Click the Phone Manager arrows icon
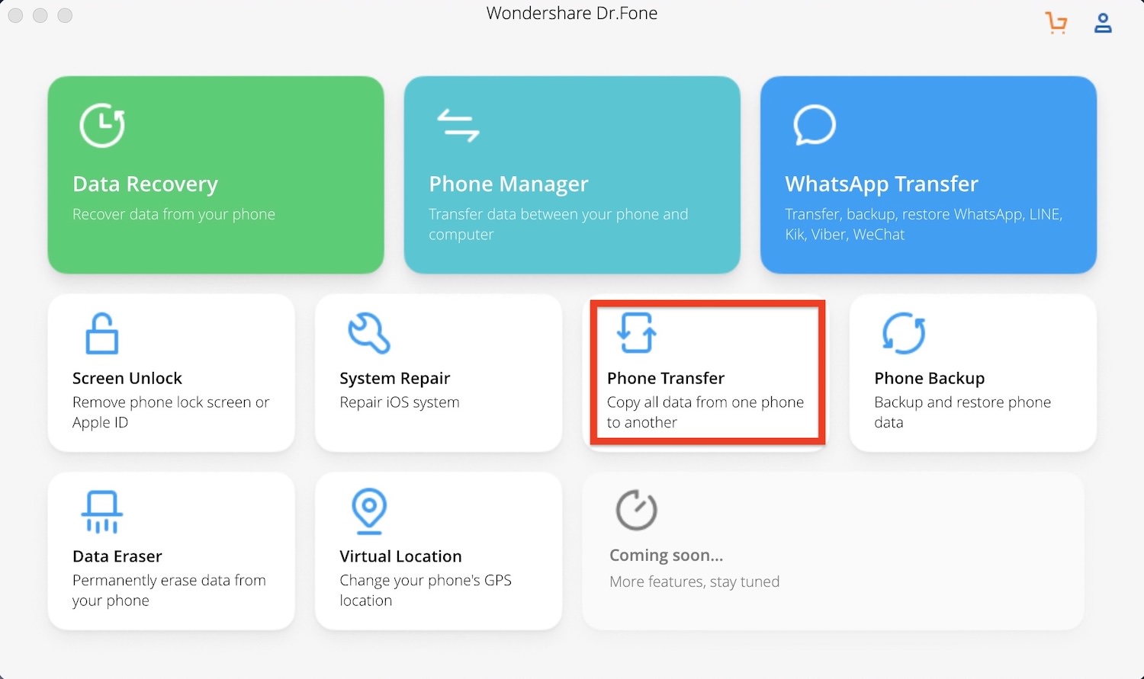Image resolution: width=1144 pixels, height=679 pixels. (458, 126)
